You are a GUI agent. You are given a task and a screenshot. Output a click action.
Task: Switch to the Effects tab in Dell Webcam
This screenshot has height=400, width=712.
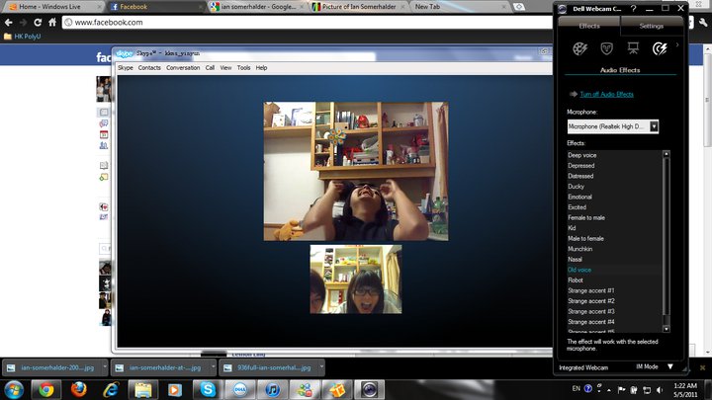coord(589,26)
